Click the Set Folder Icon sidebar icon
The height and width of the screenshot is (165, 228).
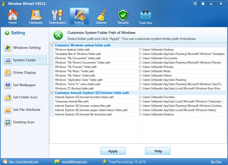(x=8, y=97)
